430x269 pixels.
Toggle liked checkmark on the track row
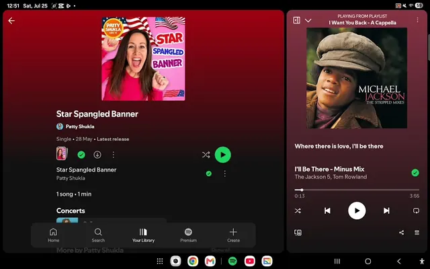[x=209, y=174]
